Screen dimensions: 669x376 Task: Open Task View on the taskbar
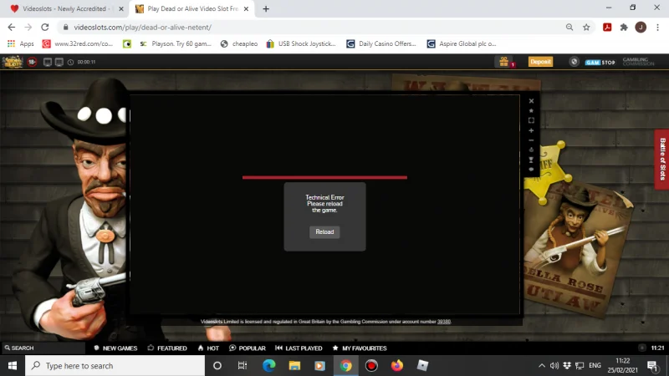(243, 366)
